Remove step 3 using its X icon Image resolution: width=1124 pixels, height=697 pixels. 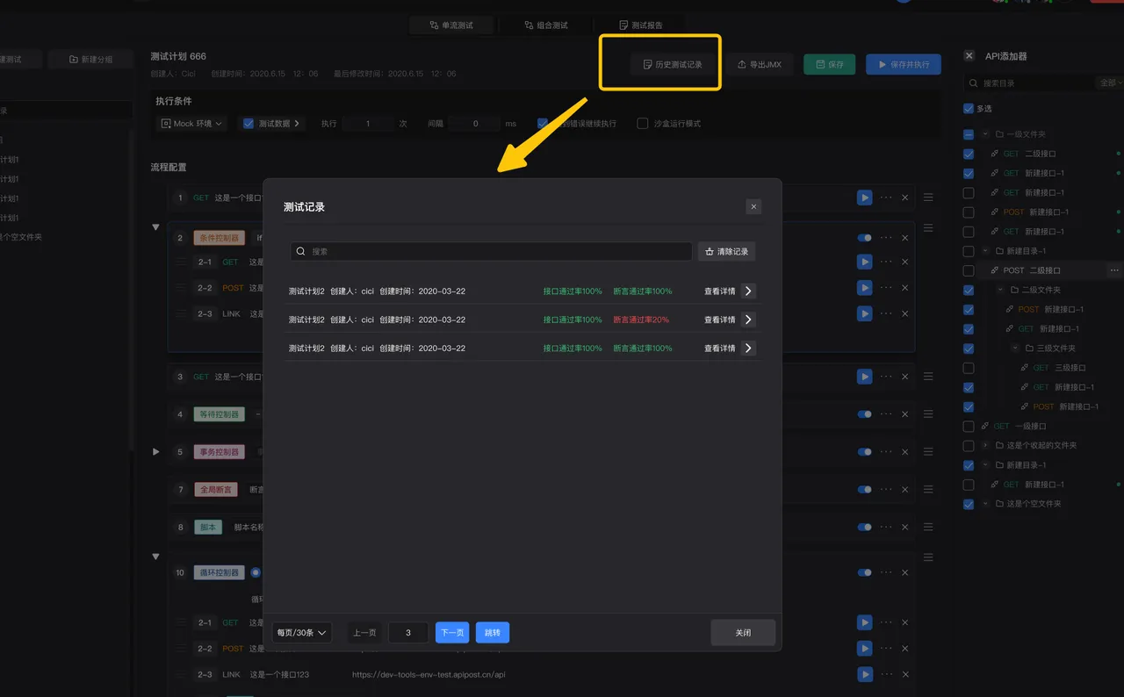point(905,377)
